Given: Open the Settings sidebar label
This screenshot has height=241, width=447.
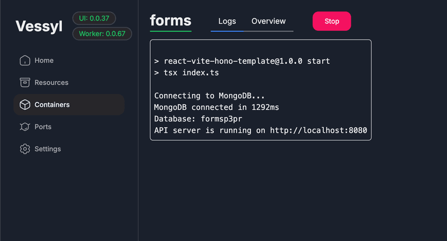Looking at the screenshot, I should 48,149.
